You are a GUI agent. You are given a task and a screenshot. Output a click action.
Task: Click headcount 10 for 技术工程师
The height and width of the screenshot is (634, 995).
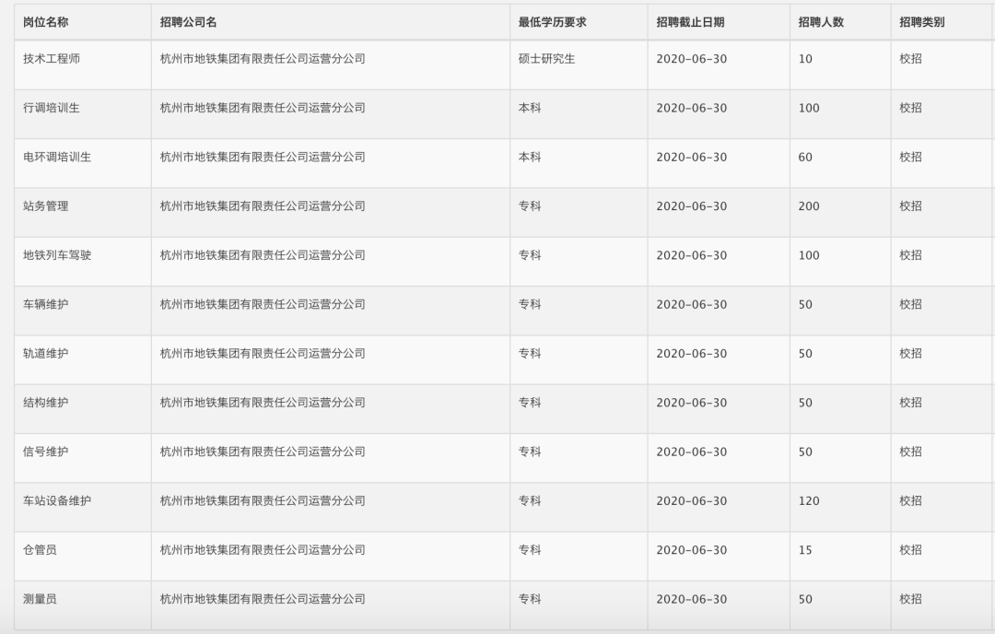point(805,59)
